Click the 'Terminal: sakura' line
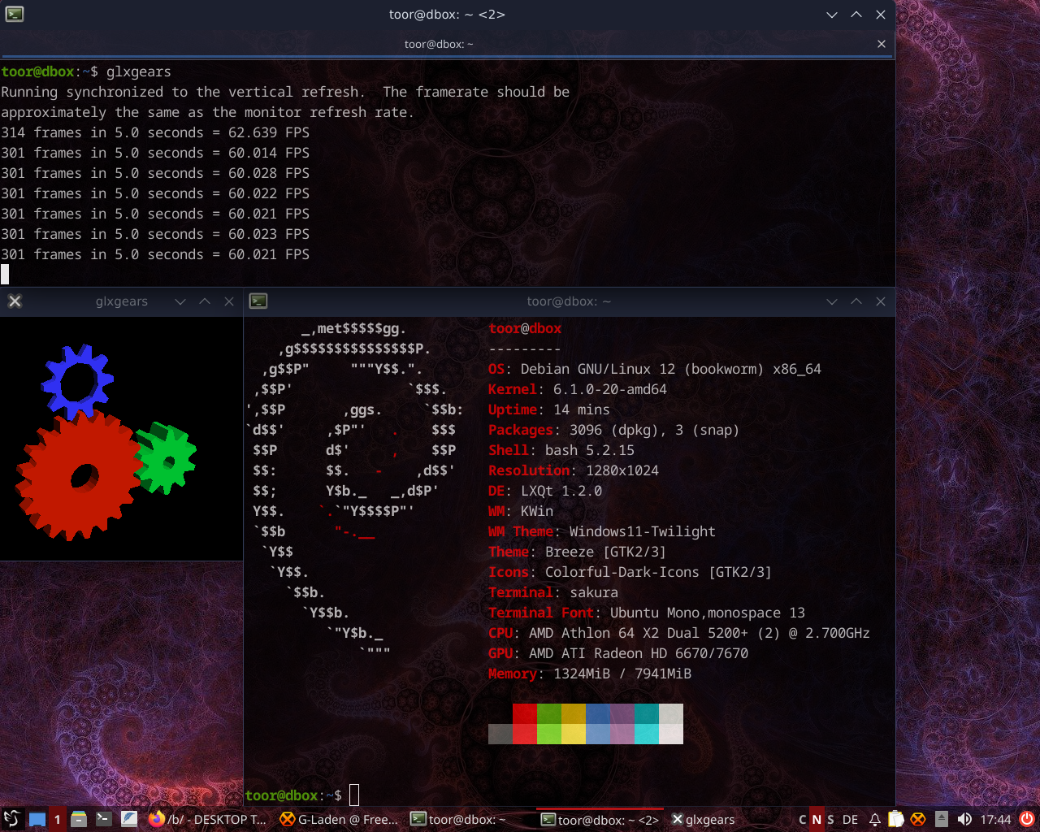1040x832 pixels. (553, 592)
